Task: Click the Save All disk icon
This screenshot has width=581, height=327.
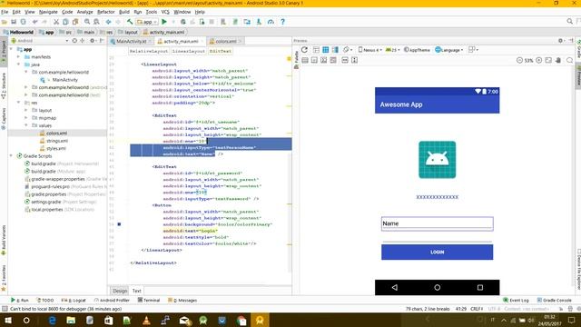Action: point(14,22)
